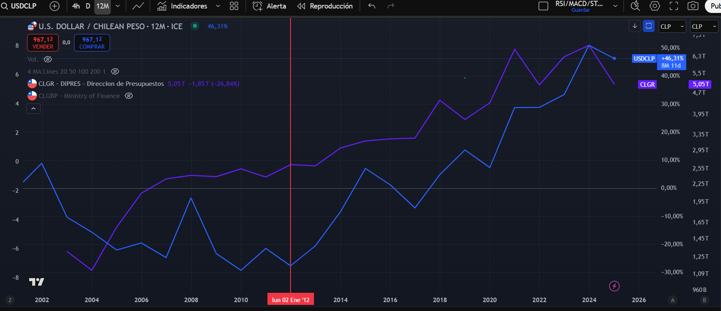721x311 pixels.
Task: Collapse the indicator legend with the chevron
Action: (33, 109)
